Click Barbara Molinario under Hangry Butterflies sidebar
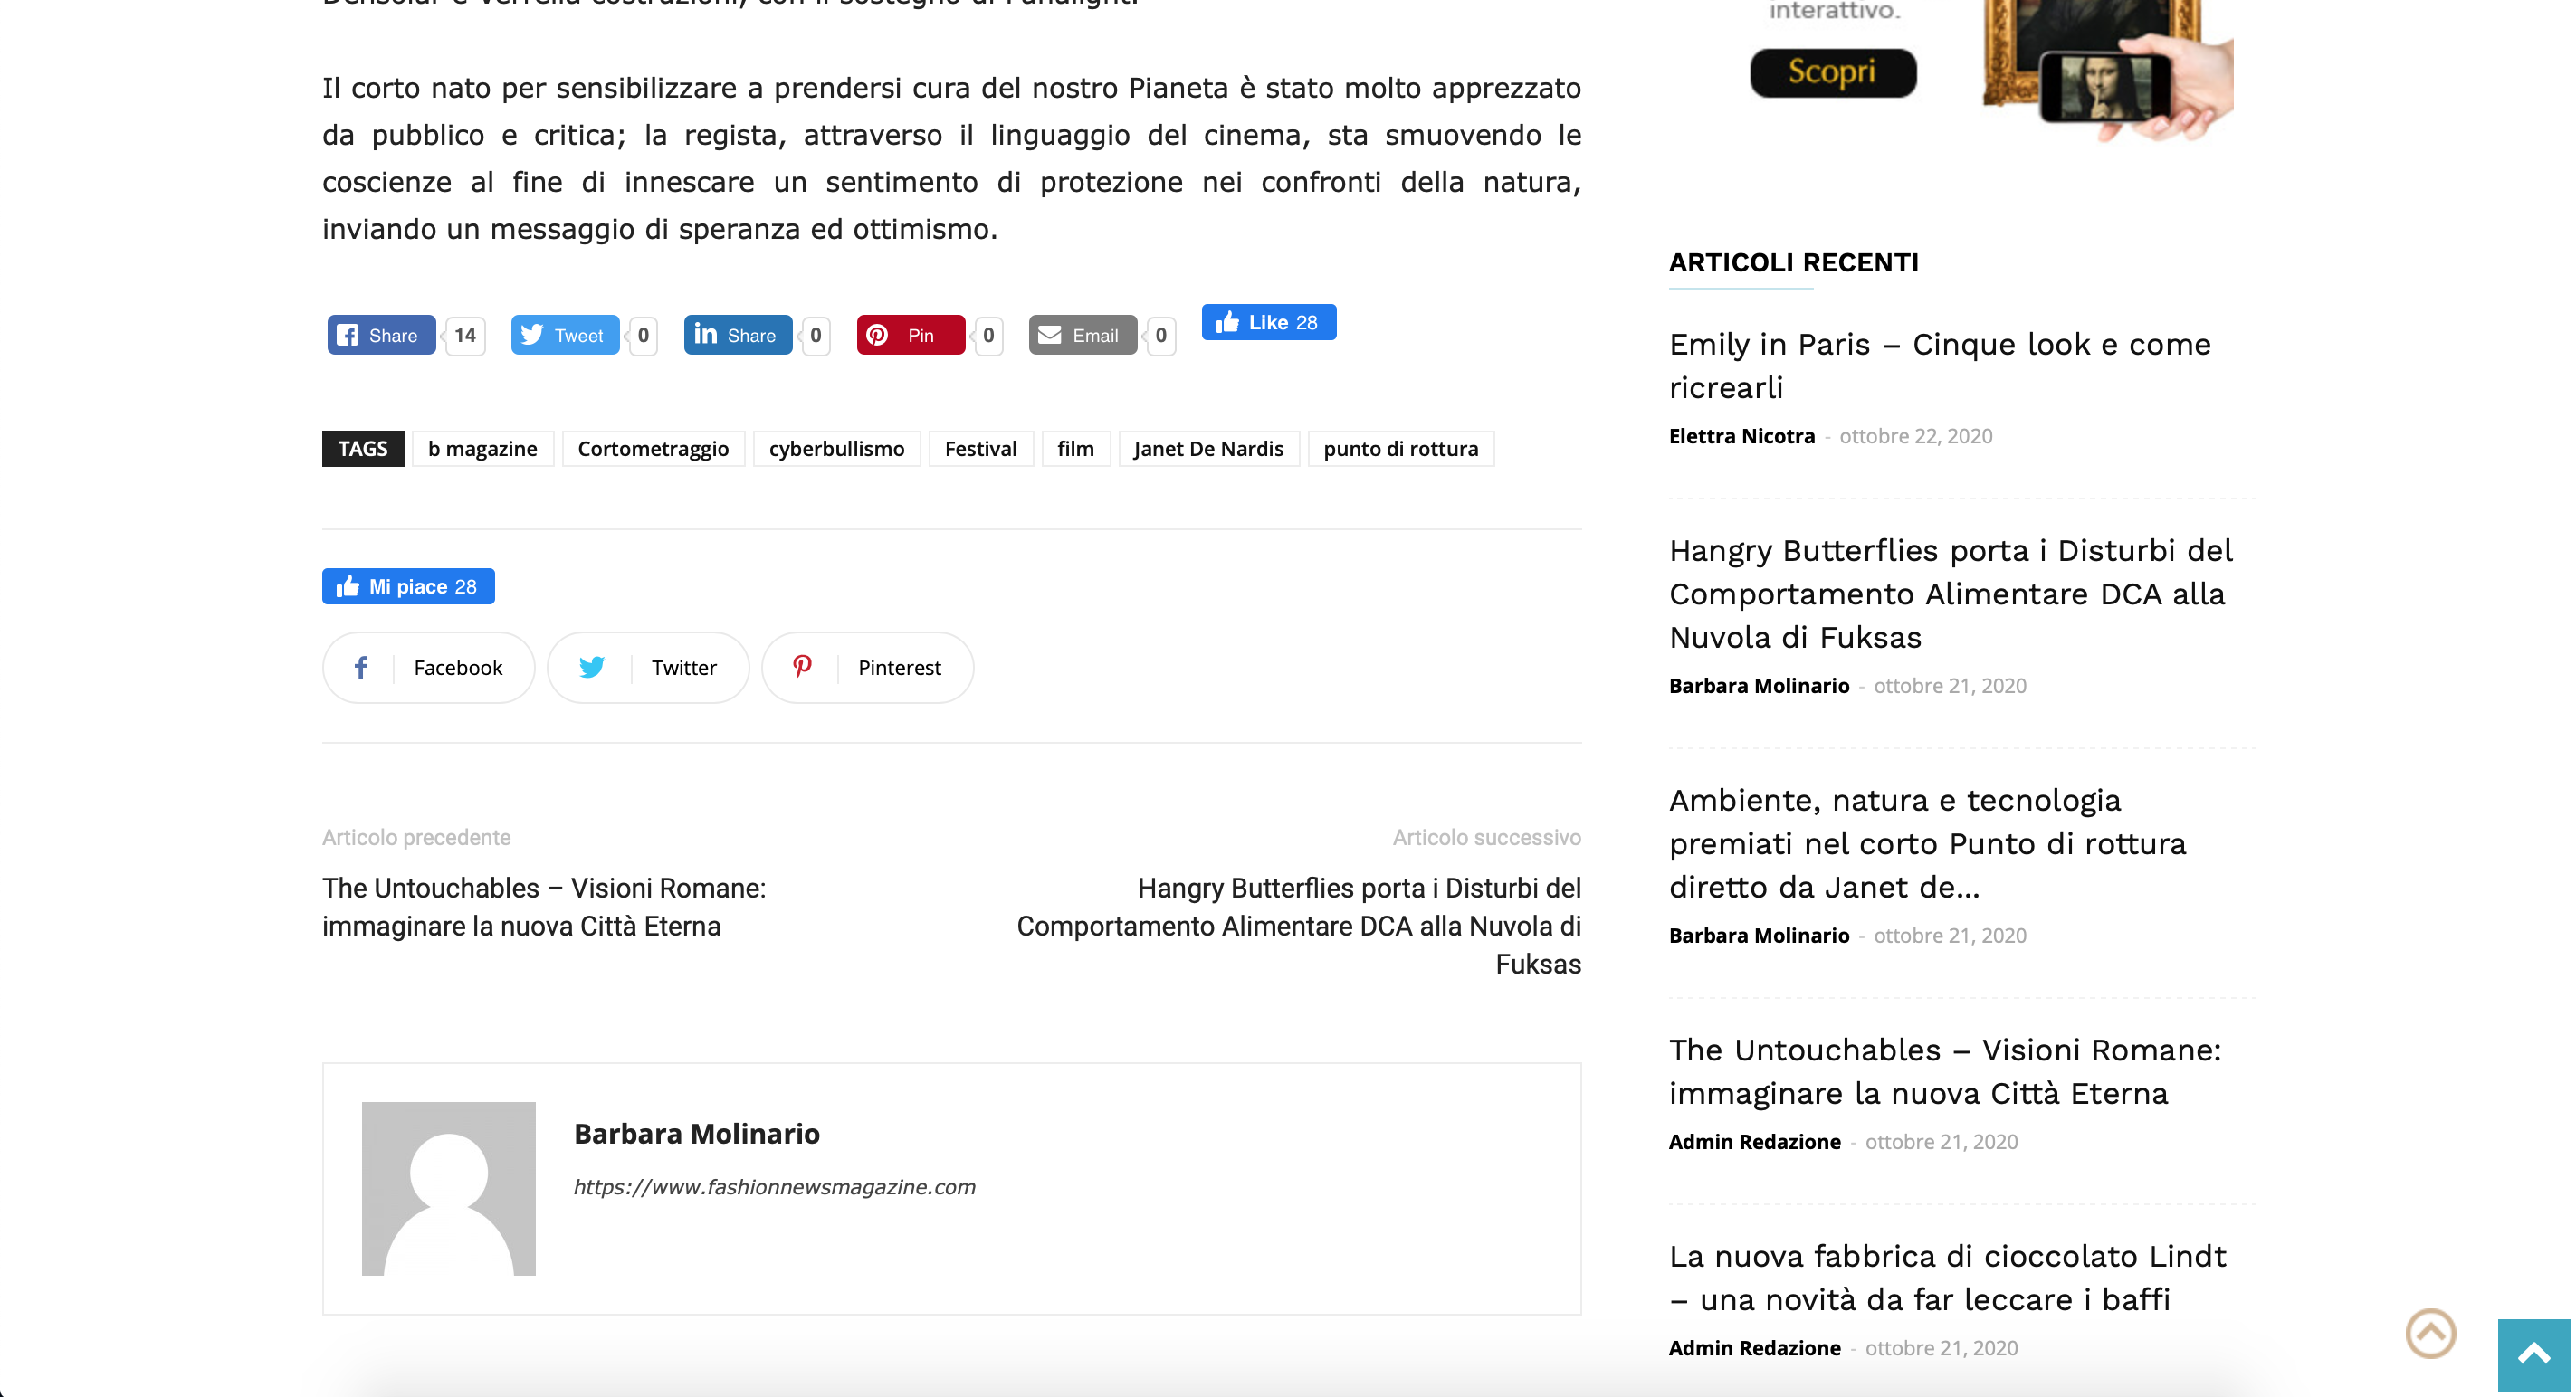Viewport: 2576px width, 1397px height. [x=1759, y=686]
